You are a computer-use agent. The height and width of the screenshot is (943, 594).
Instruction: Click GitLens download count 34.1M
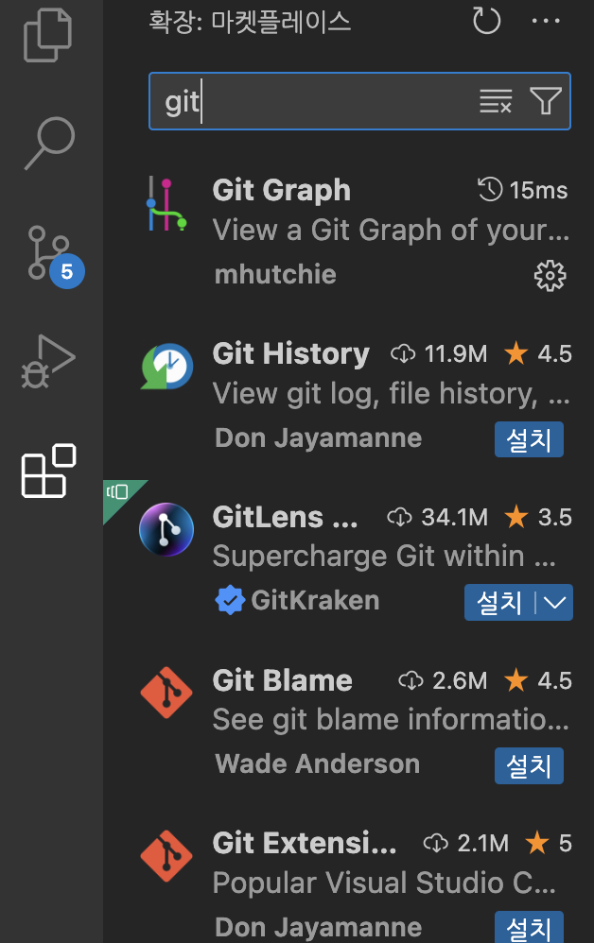(437, 517)
